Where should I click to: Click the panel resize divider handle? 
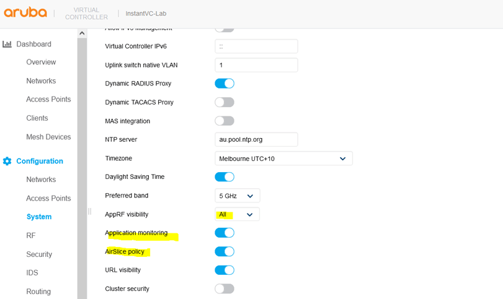point(89,211)
